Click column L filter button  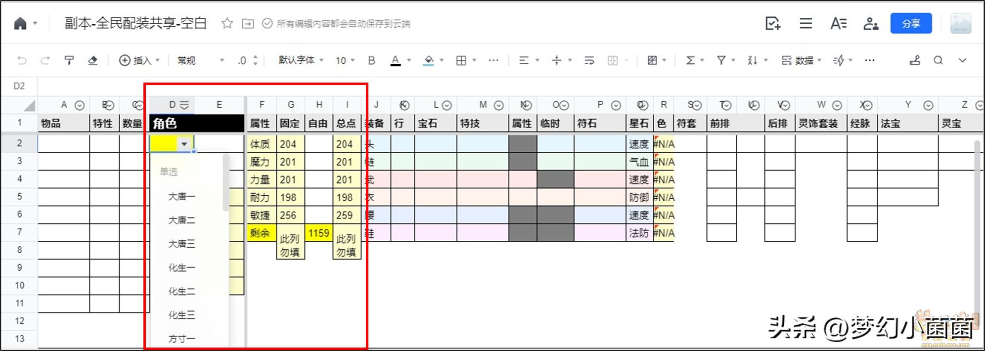tap(447, 105)
